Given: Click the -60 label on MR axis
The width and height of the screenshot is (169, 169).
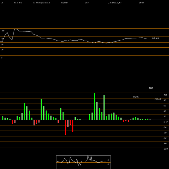Looking at the screenshot, I should click(x=165, y=138).
